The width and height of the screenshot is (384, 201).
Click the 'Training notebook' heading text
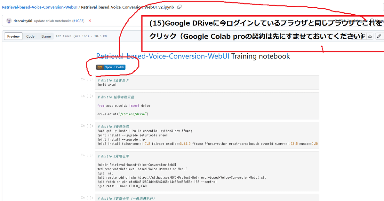click(260, 56)
